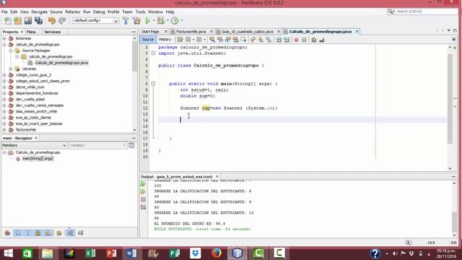
Task: Click the Windows Start button
Action: click(x=8, y=253)
